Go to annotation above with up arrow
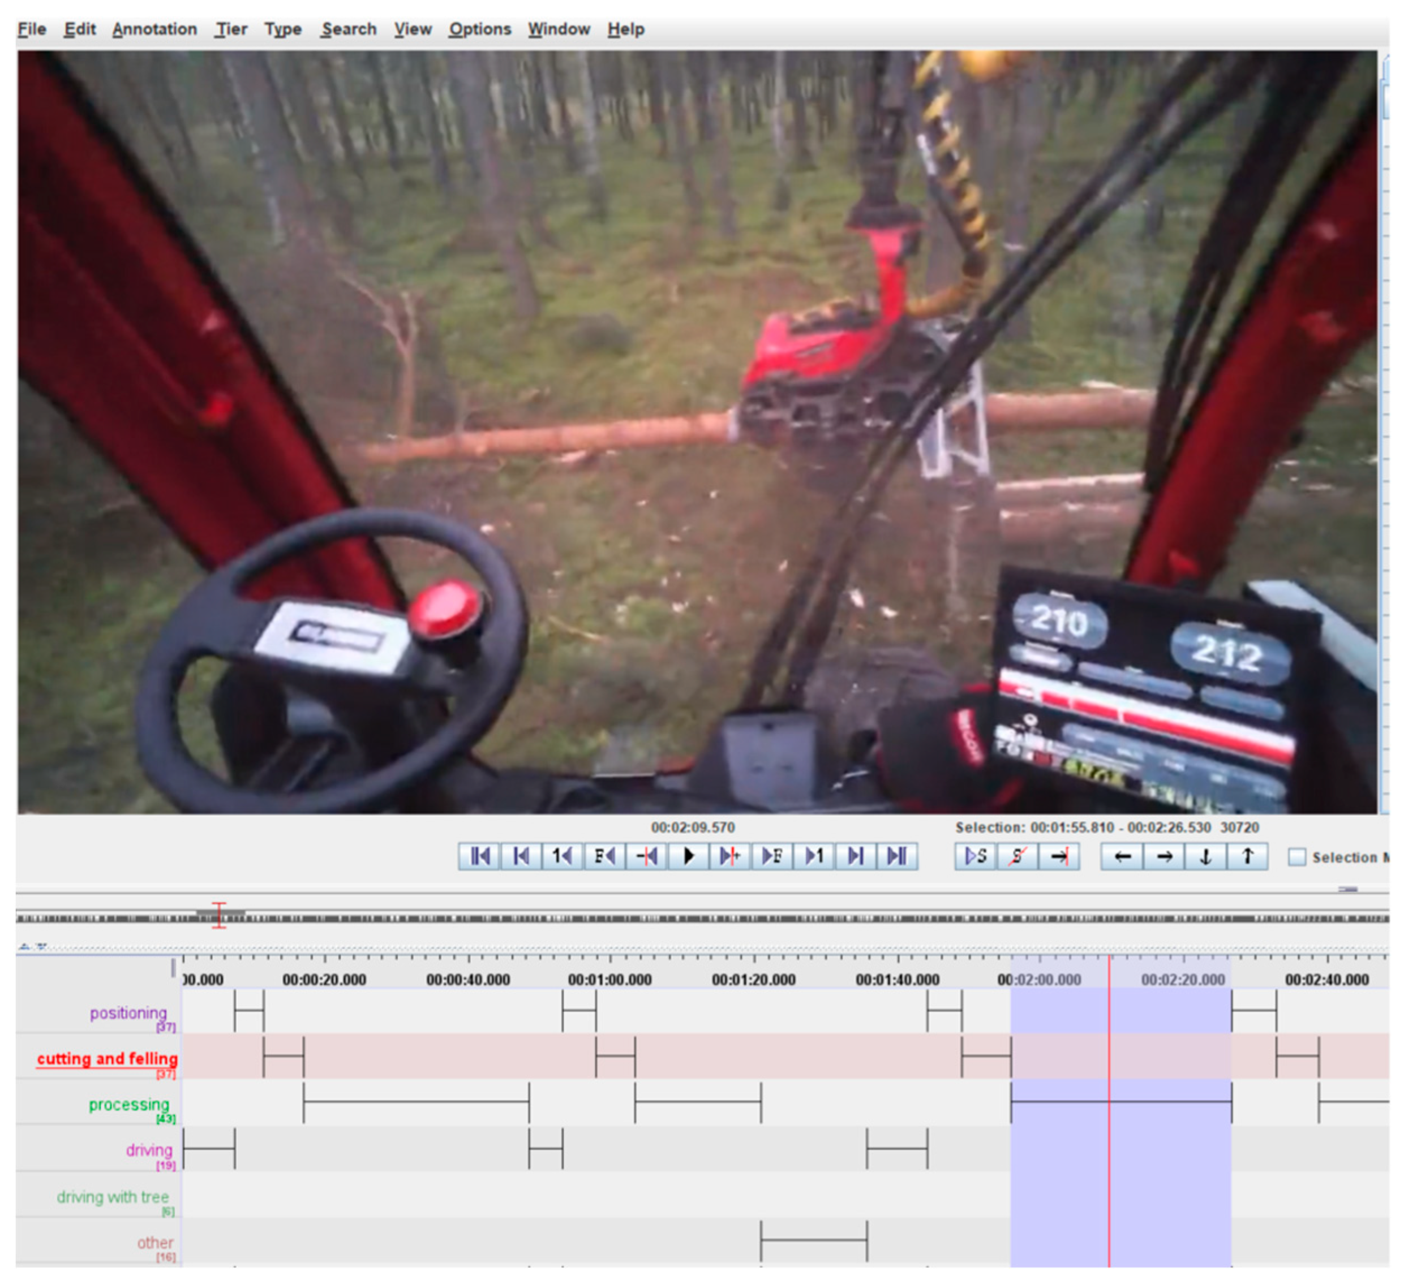Screen dimensions: 1404x1285 (1247, 856)
